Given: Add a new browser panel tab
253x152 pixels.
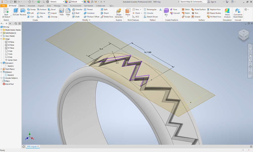Looking at the screenshot, I should [x=10, y=24].
